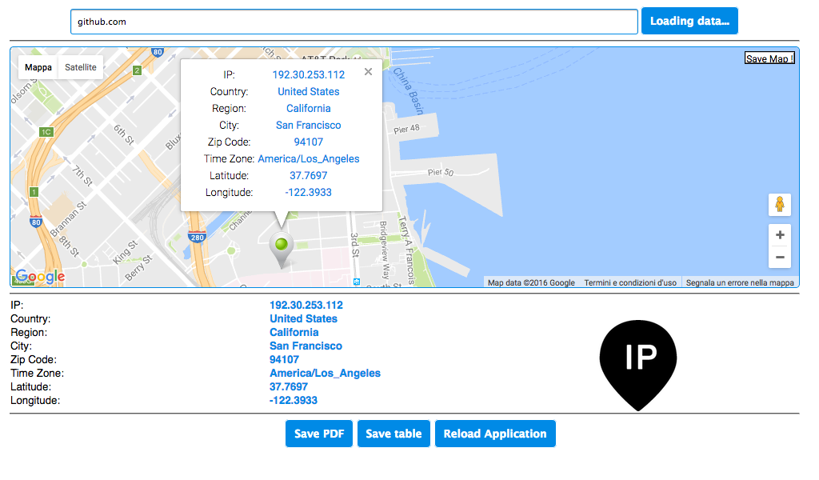Click the zoom out icon on the map
This screenshot has height=480, width=819.
[779, 257]
